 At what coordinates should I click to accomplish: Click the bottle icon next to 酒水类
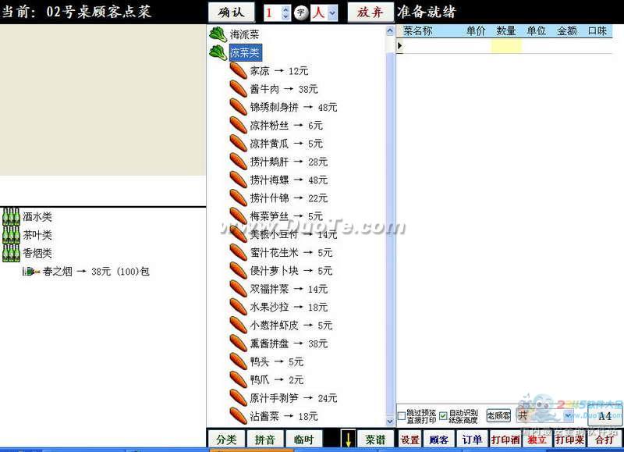pos(11,217)
